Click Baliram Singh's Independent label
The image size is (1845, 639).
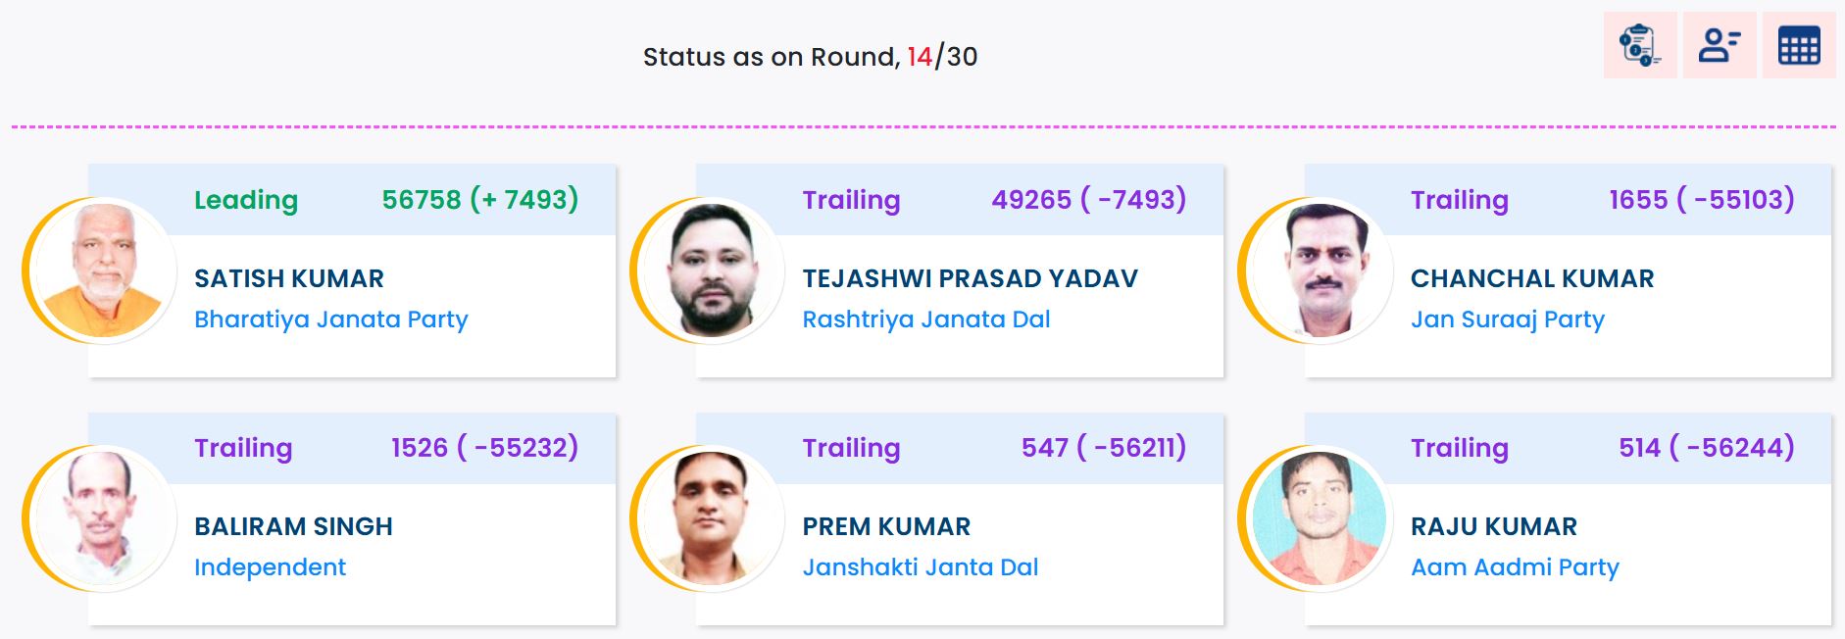click(x=270, y=567)
